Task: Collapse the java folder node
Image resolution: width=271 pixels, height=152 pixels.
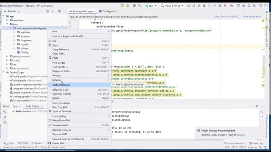Action: point(7,24)
